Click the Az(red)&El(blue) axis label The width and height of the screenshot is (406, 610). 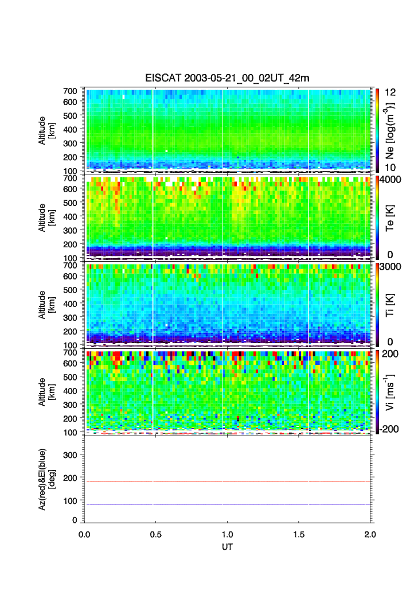pyautogui.click(x=46, y=479)
